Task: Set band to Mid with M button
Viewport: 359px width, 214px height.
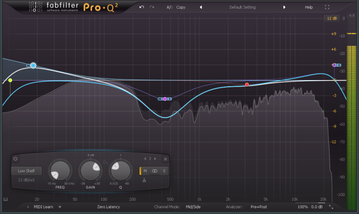Action: (145, 170)
